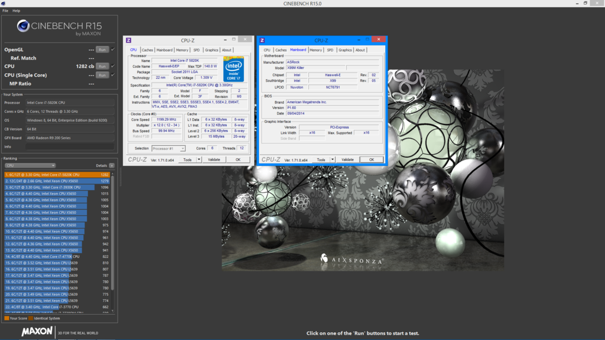Toggle the OpenGL test checkbox

pos(113,50)
